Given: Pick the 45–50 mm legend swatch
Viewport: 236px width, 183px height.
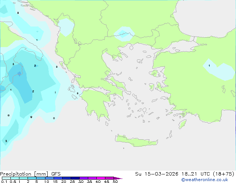Looking at the screenshot, I should 109,178.
